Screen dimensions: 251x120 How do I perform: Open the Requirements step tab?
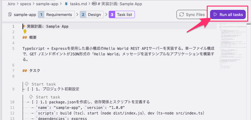point(56,14)
